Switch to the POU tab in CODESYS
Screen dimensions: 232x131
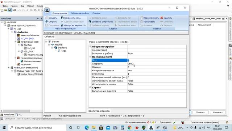(x=19, y=115)
